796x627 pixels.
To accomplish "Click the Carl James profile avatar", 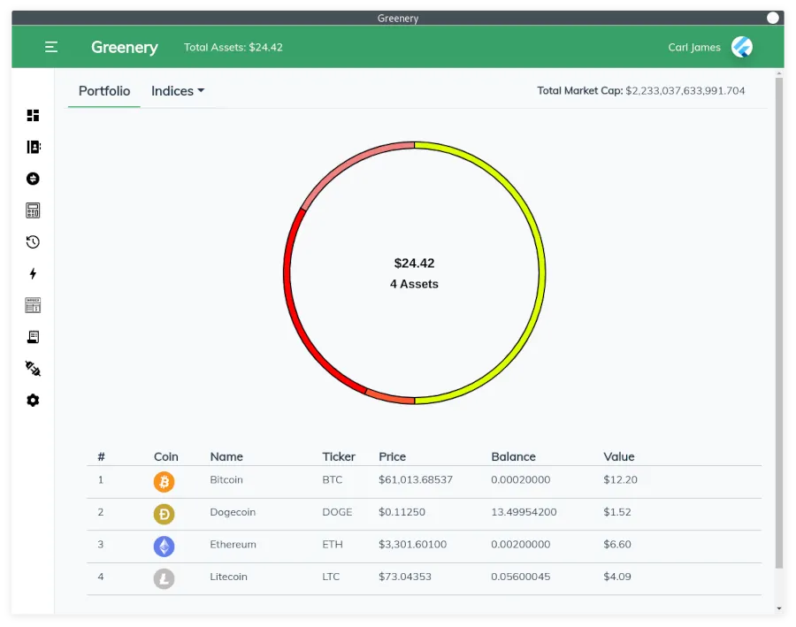I will click(x=742, y=47).
